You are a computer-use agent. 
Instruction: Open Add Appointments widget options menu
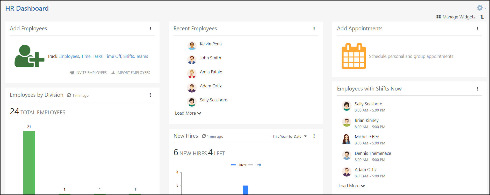(478, 29)
